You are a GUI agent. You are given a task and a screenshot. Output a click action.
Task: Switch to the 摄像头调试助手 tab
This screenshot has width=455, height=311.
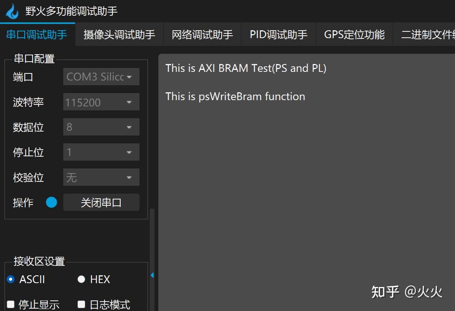coord(118,35)
